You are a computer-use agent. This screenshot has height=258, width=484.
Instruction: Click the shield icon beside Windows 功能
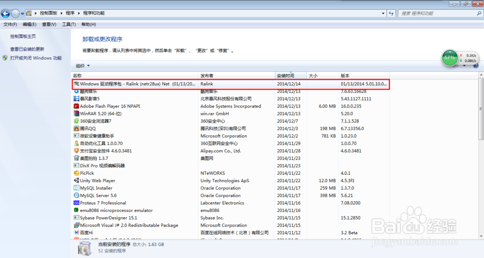coord(5,58)
